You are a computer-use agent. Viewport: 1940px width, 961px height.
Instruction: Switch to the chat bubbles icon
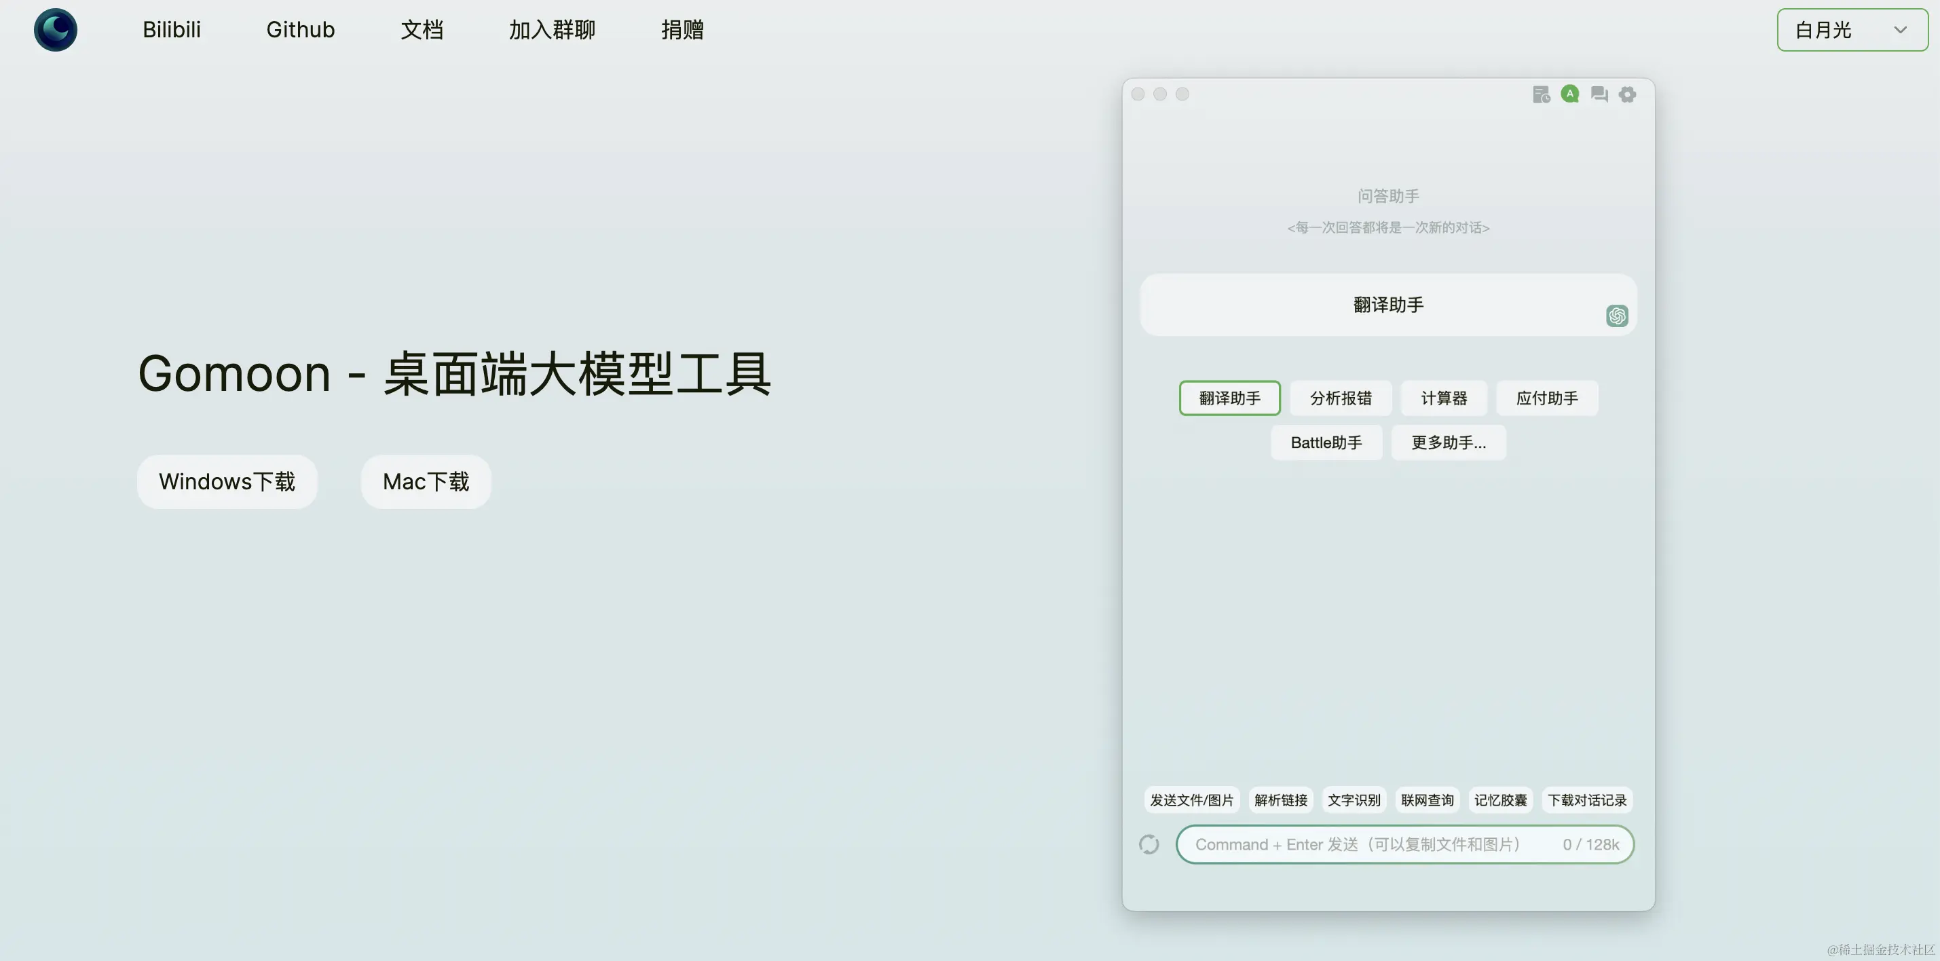[1599, 94]
